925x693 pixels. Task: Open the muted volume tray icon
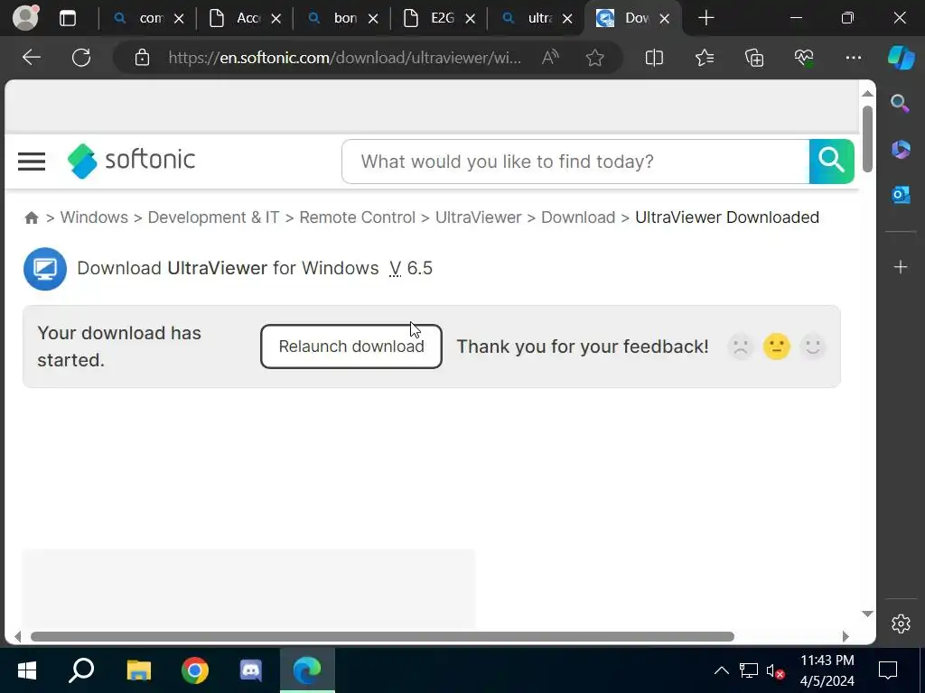[x=775, y=670]
